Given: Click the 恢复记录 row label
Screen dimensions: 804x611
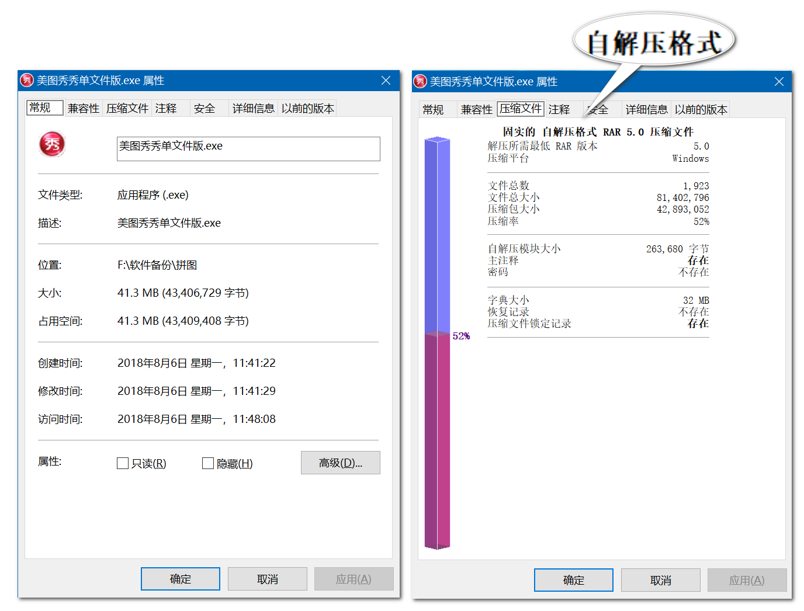Looking at the screenshot, I should (508, 312).
